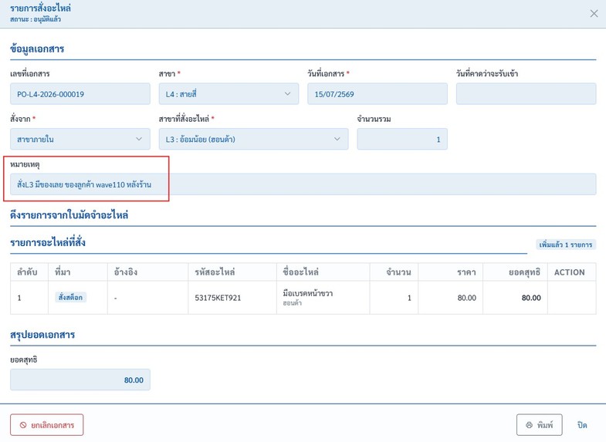Click the ลำดับ column header
606x442 pixels.
29,272
